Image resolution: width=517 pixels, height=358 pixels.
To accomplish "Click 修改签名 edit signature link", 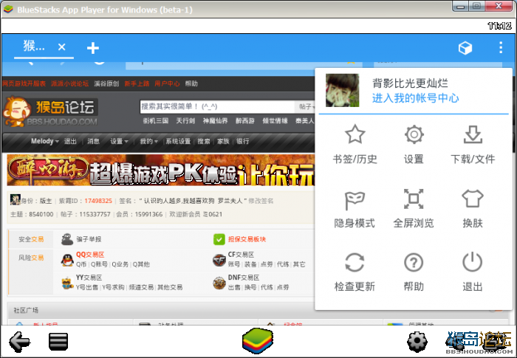I will (261, 201).
